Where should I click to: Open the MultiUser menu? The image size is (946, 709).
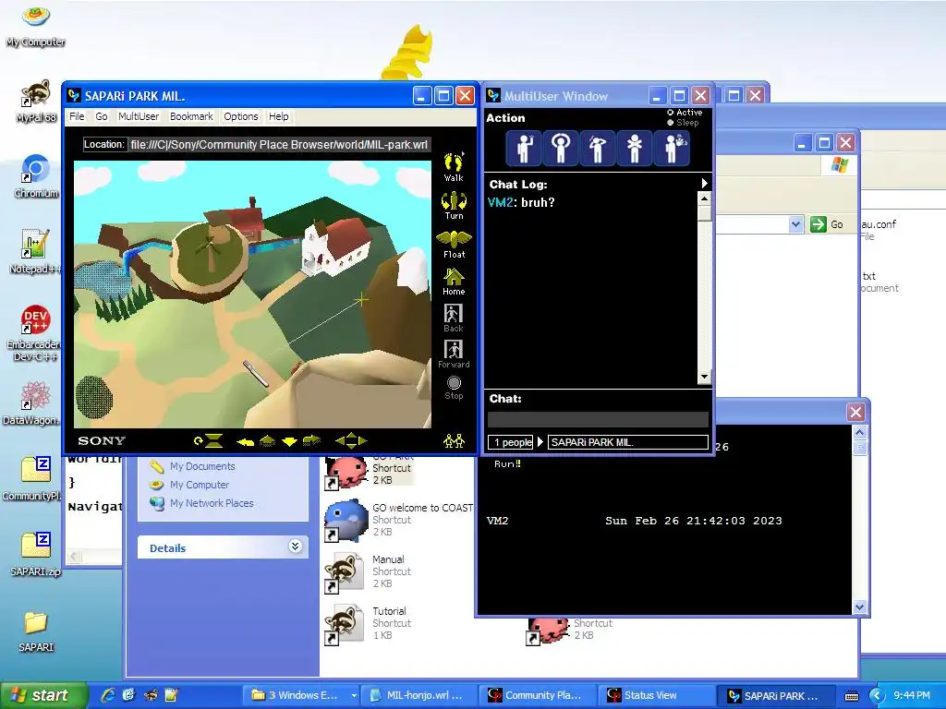click(139, 116)
